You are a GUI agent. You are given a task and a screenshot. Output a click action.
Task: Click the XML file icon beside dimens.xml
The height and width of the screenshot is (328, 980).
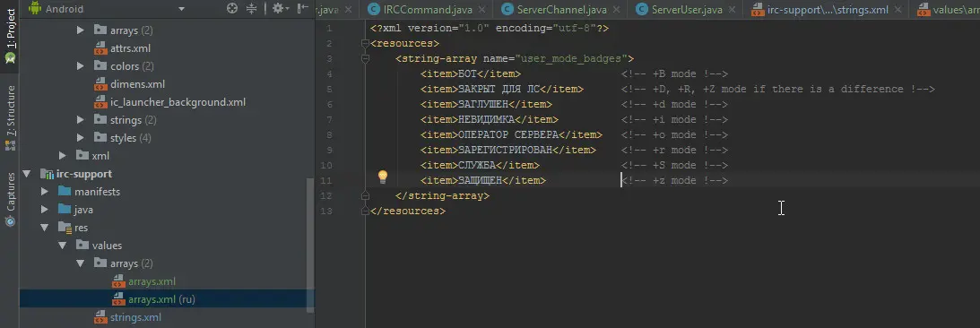tap(100, 83)
